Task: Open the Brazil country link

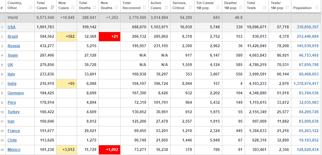Action: tap(13, 36)
